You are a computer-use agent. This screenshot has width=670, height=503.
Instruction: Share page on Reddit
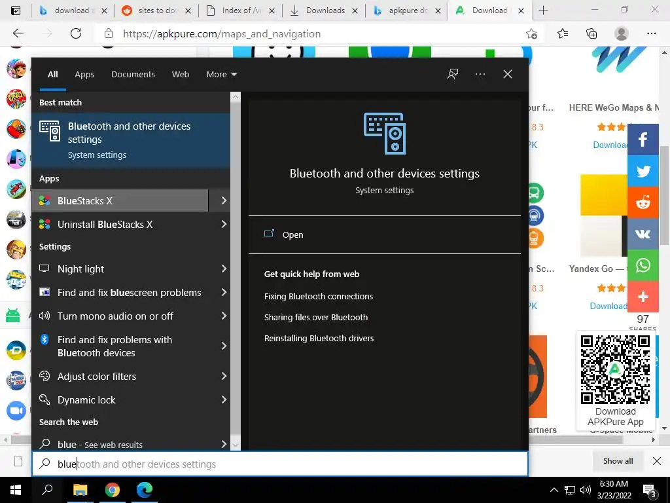tap(643, 202)
